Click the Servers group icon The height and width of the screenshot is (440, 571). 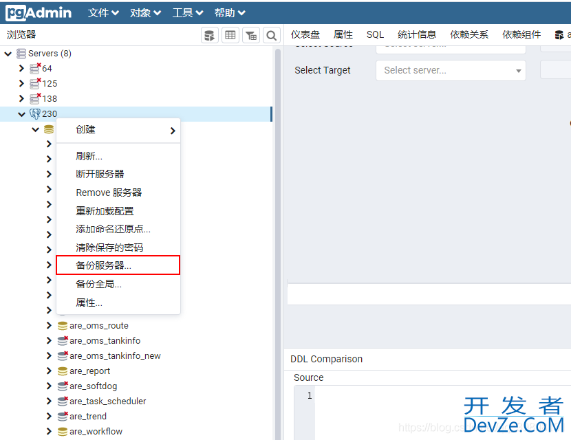(x=21, y=54)
